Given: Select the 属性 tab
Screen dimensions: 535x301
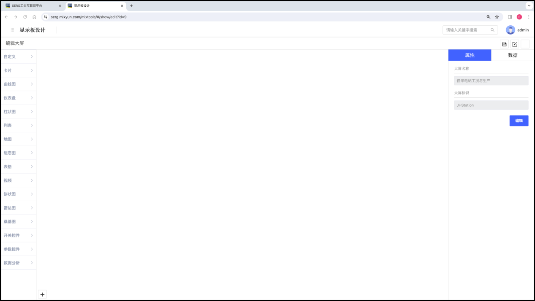Looking at the screenshot, I should 470,55.
